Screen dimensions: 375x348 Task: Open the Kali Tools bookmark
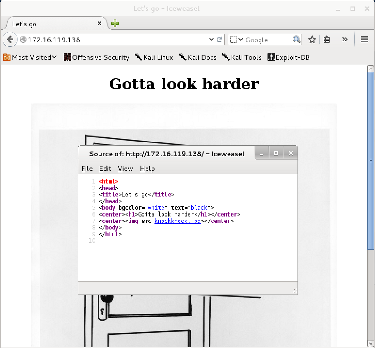click(242, 57)
